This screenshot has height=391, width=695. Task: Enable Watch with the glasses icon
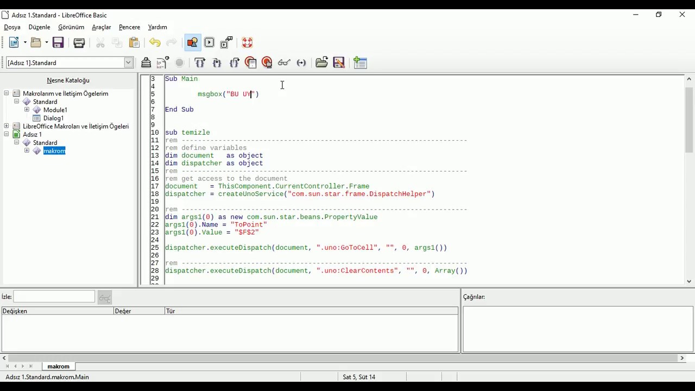point(284,62)
